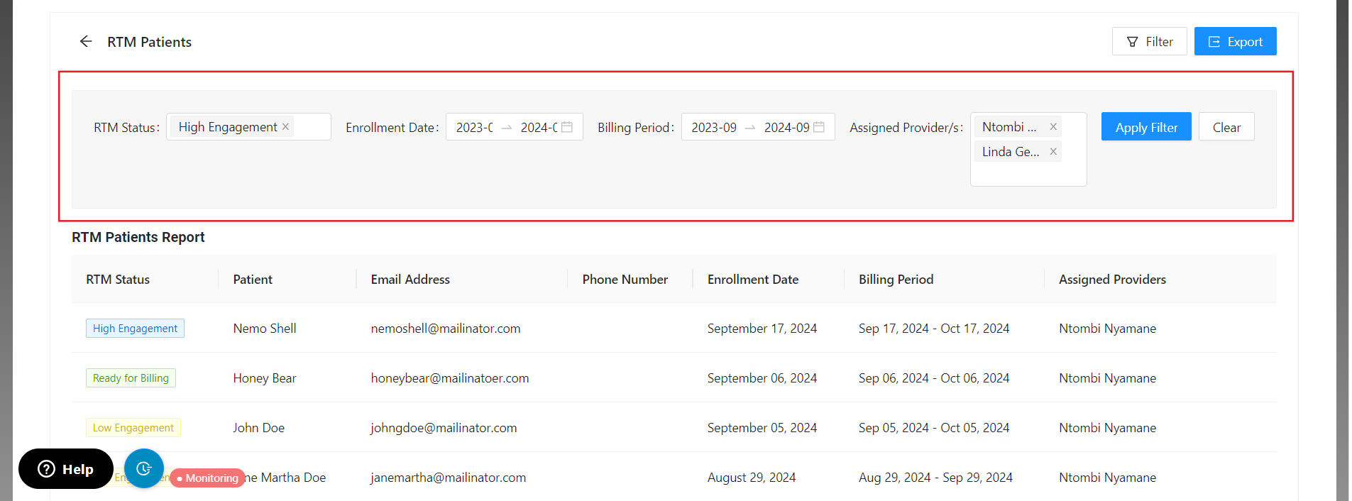Open the RTM Status dropdown
This screenshot has height=501, width=1352.
tap(312, 127)
